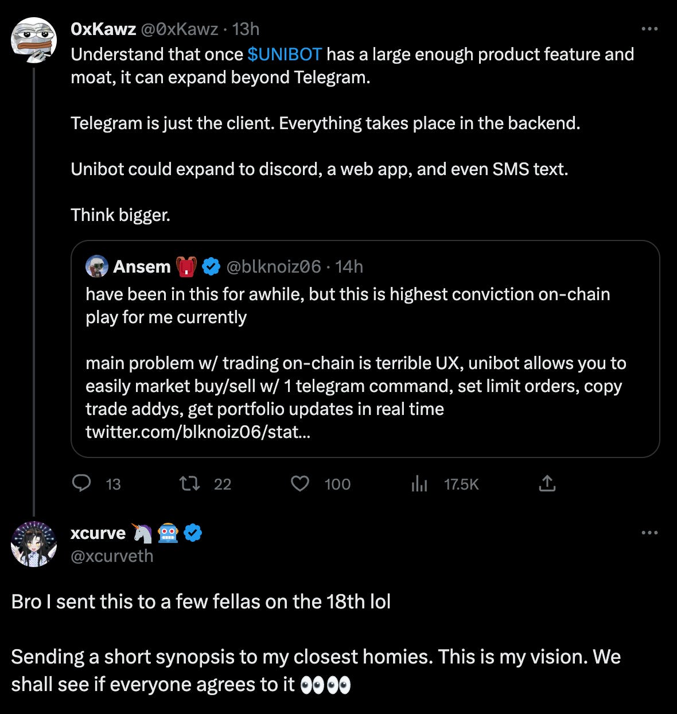Open the $UNIBOT cashtag link

coord(285,55)
